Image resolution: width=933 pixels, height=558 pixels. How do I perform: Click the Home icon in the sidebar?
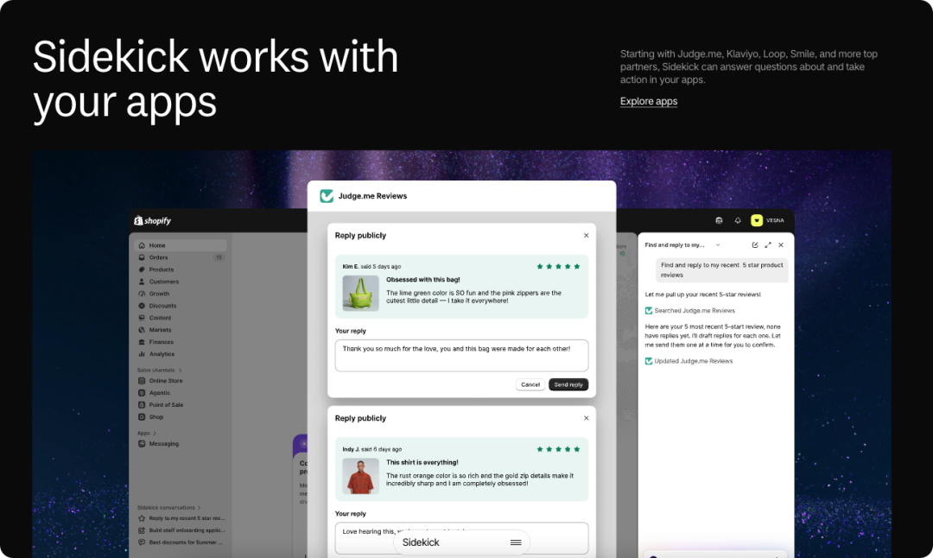(142, 245)
